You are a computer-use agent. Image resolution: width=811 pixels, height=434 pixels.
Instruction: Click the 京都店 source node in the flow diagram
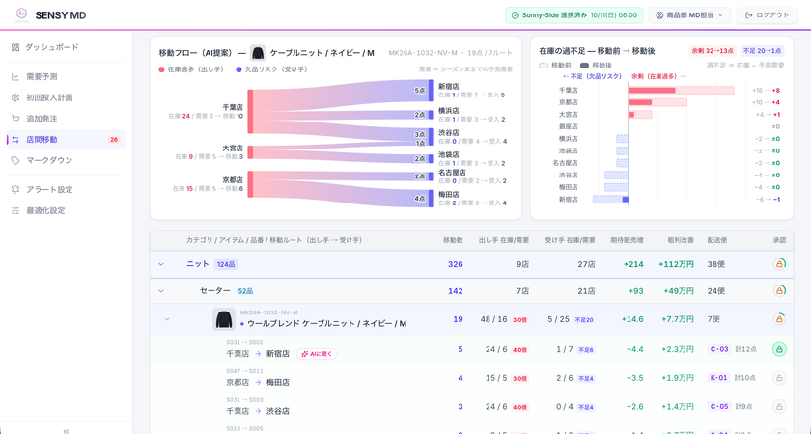pos(250,184)
